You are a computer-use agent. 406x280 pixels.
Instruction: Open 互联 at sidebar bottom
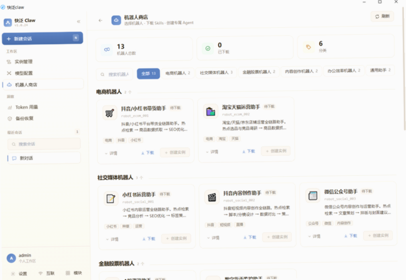(x=46, y=273)
